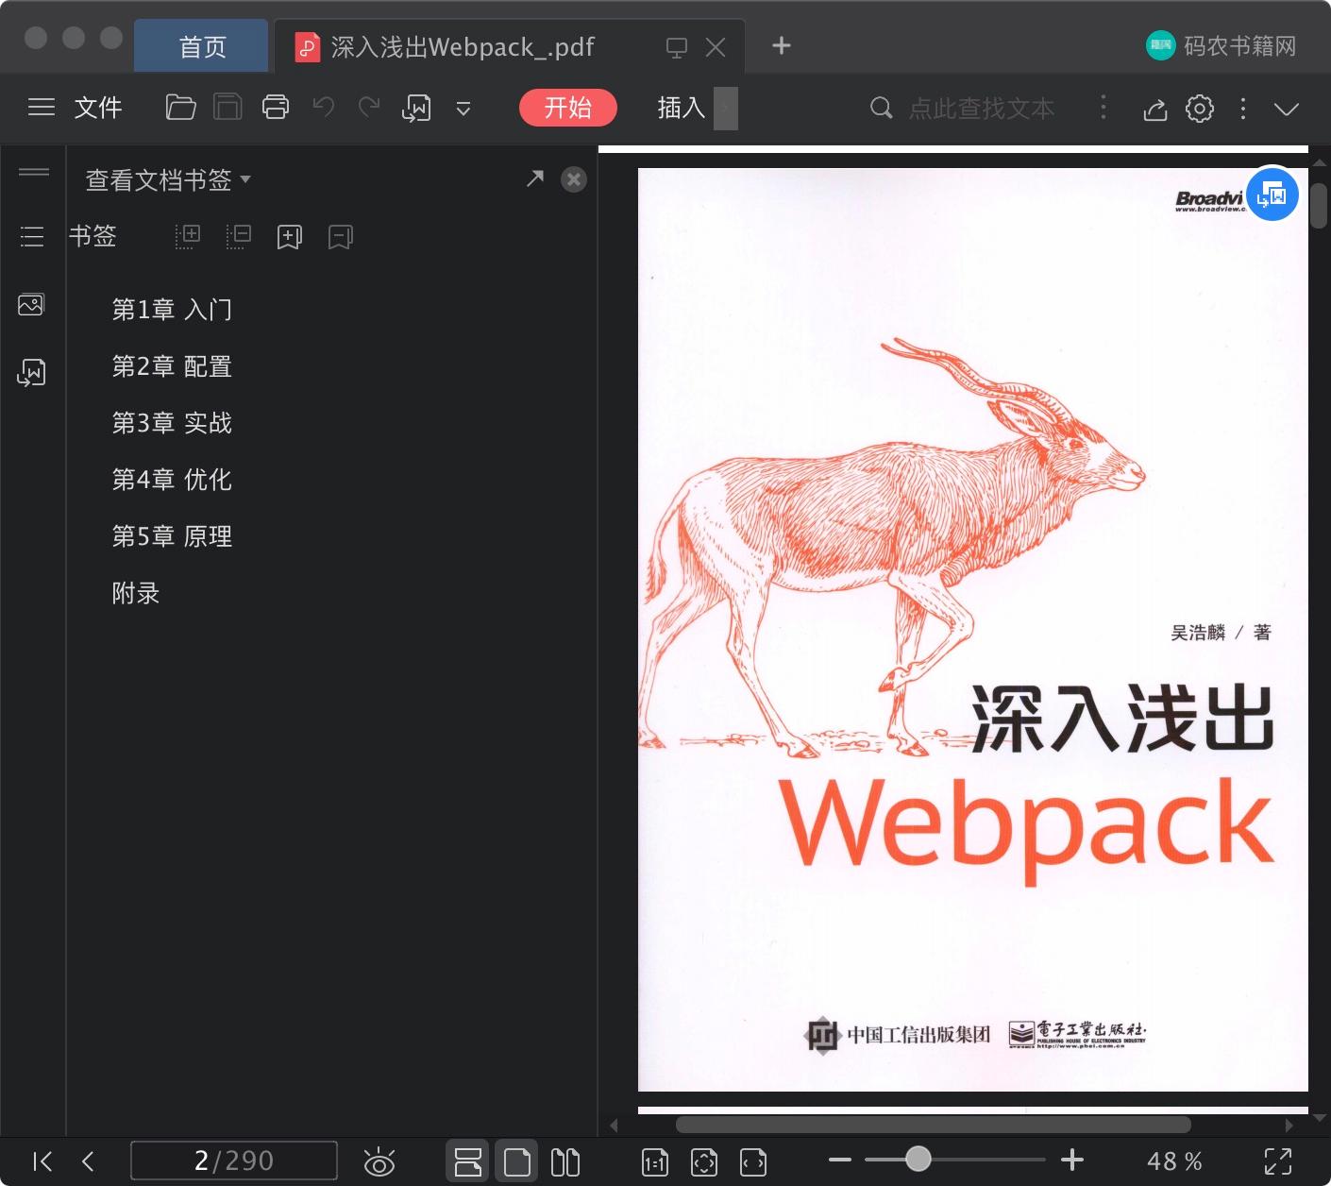Click the 书签 panel label
The image size is (1331, 1186).
pyautogui.click(x=93, y=236)
